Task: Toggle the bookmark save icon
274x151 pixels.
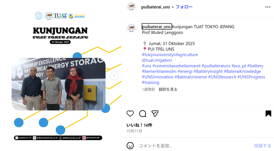Action: pos(268,113)
